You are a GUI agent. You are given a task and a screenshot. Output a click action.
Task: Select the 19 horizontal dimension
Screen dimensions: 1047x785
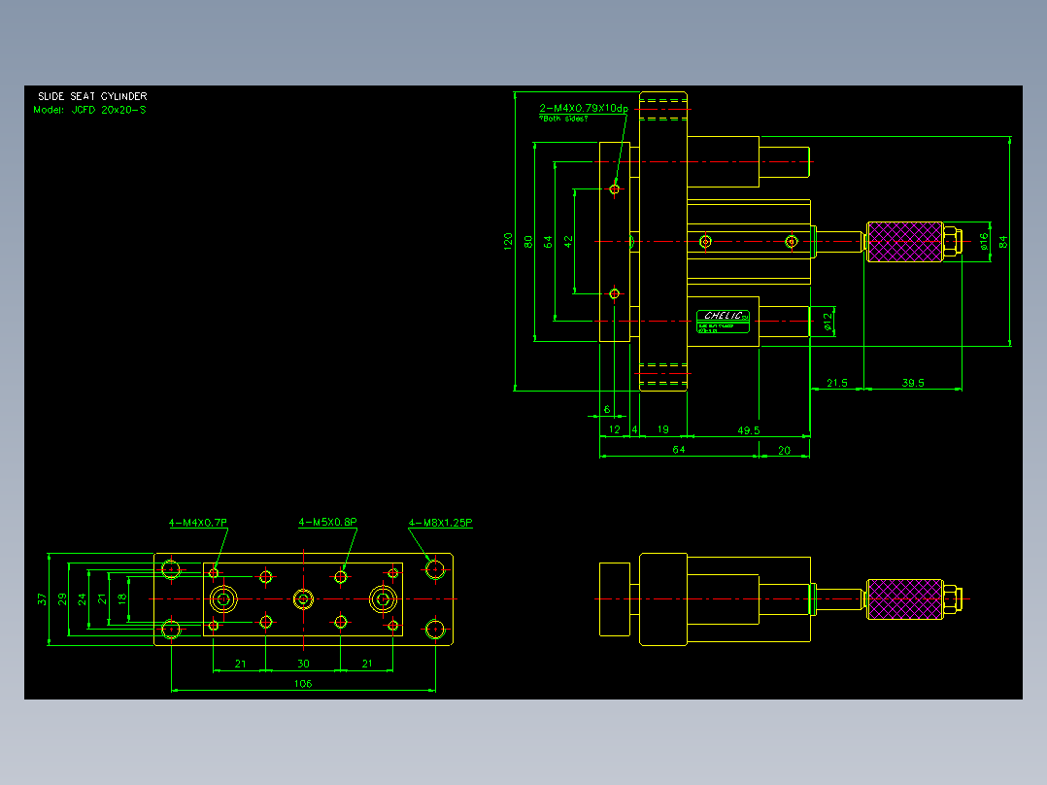[663, 429]
